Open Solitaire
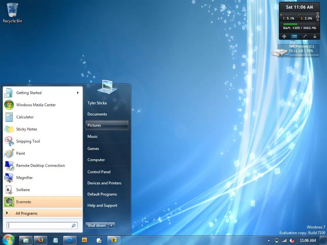Viewport: 327px width, 245px height. click(x=43, y=189)
